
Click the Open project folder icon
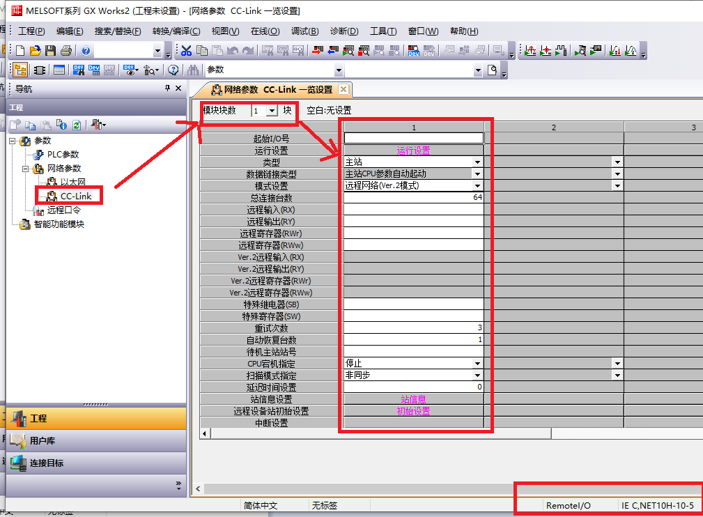35,51
